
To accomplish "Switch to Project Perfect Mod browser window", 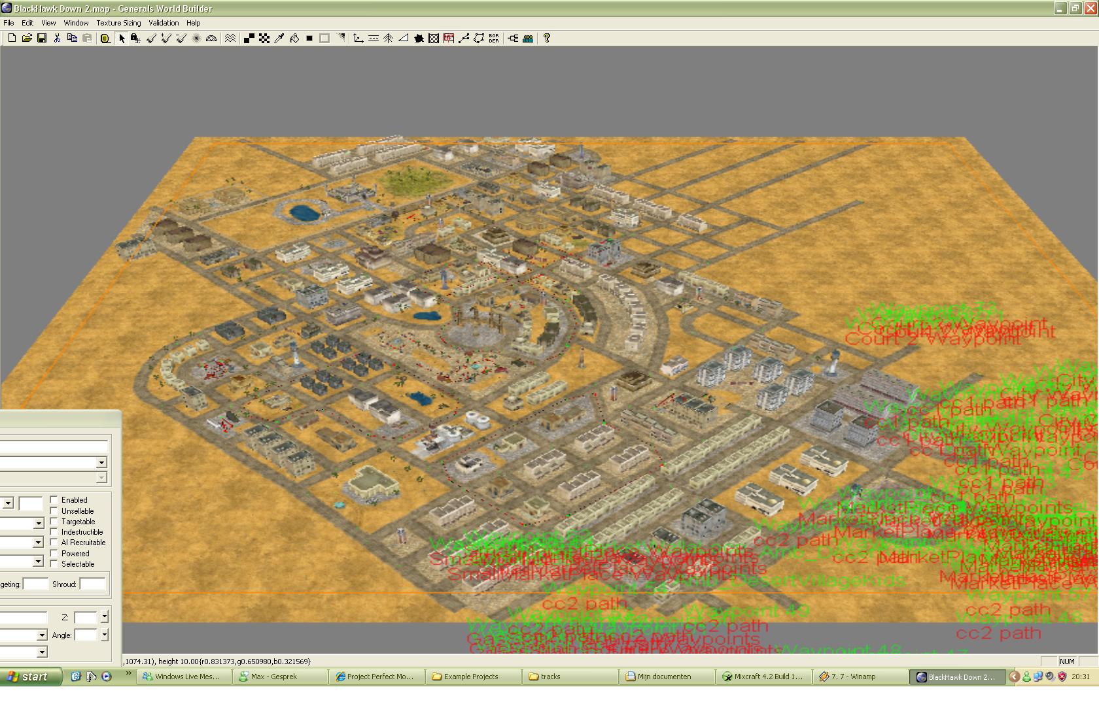I will (x=377, y=677).
